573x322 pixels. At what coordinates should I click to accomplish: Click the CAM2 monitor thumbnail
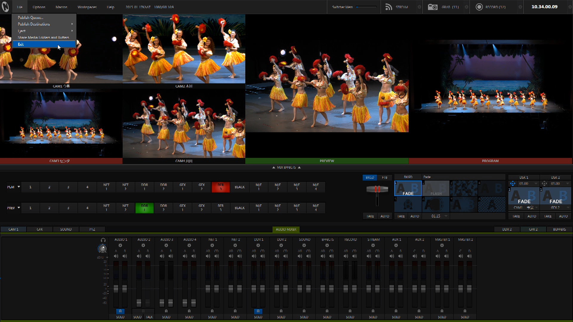(x=184, y=49)
